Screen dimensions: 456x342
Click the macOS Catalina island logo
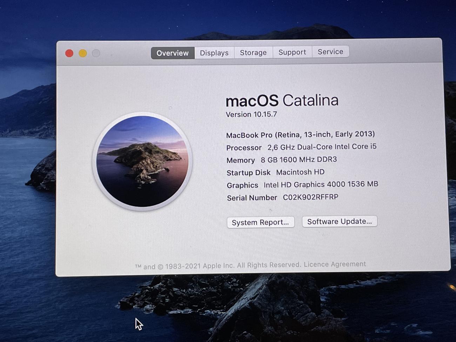click(142, 161)
